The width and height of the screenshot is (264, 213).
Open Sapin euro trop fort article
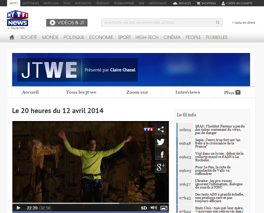pos(218,143)
